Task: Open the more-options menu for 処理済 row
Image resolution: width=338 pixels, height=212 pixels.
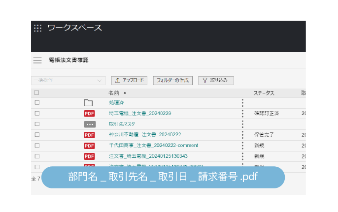Action: tap(242, 103)
